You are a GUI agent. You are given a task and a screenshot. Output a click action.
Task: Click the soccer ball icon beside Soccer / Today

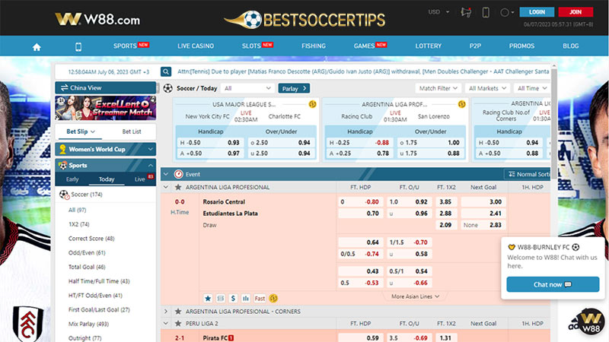[x=167, y=88]
